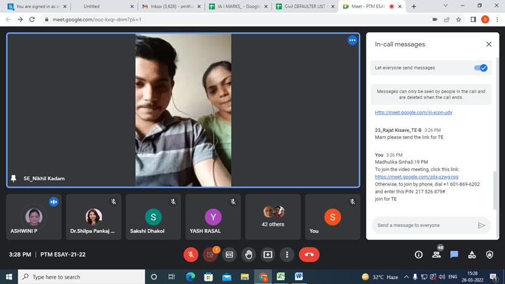
Task: Unmute the microphone in call controls
Action: coord(191,255)
